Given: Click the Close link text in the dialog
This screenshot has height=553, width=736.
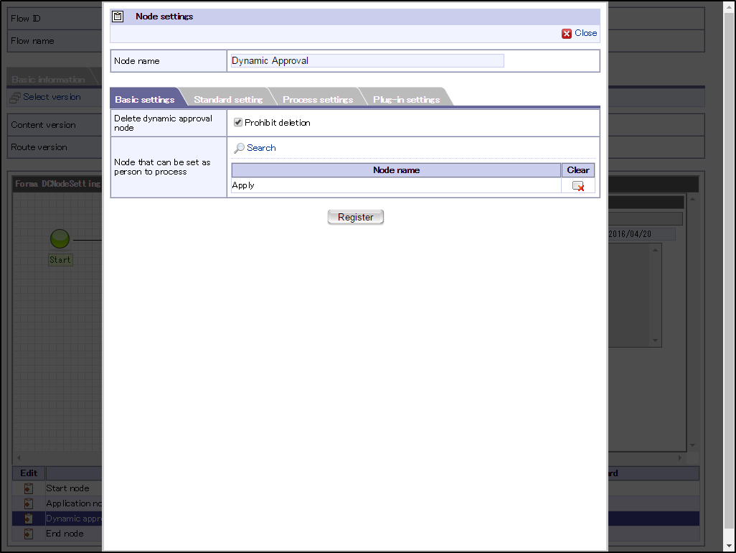Looking at the screenshot, I should (x=585, y=33).
